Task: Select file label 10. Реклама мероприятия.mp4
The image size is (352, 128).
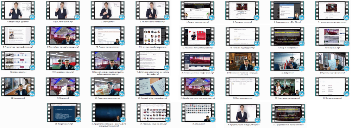Action: tap(108, 47)
